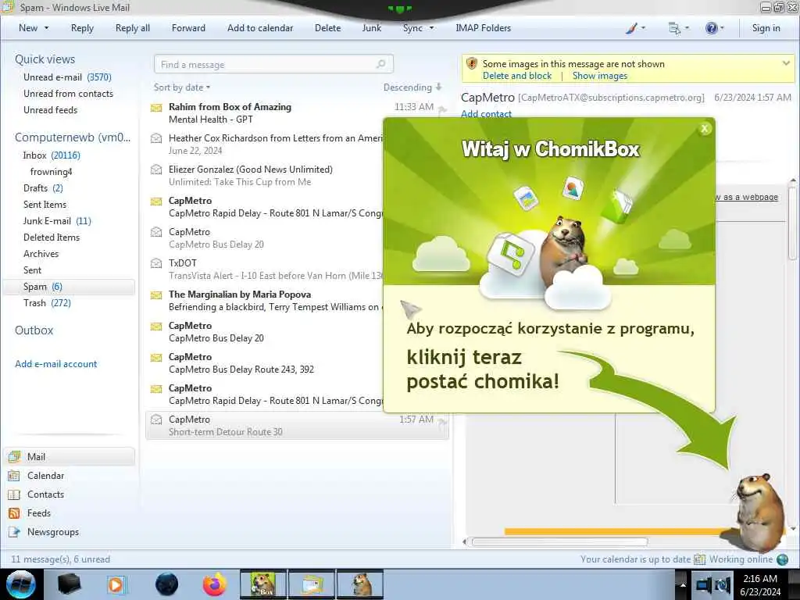Viewport: 800px width, 600px height.
Task: Open Trash folder
Action: 47,303
